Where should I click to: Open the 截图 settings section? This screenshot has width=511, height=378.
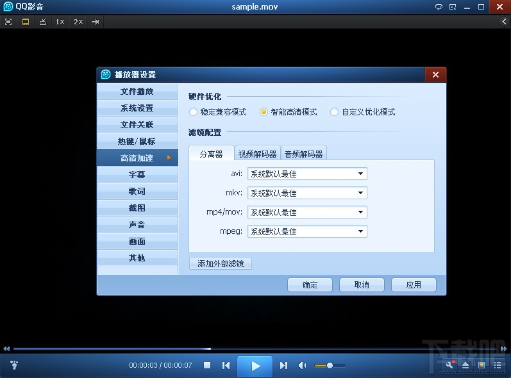click(x=137, y=208)
